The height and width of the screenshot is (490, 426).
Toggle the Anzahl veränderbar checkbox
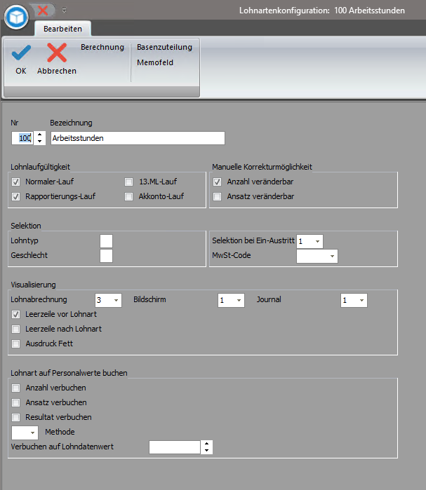coord(217,182)
